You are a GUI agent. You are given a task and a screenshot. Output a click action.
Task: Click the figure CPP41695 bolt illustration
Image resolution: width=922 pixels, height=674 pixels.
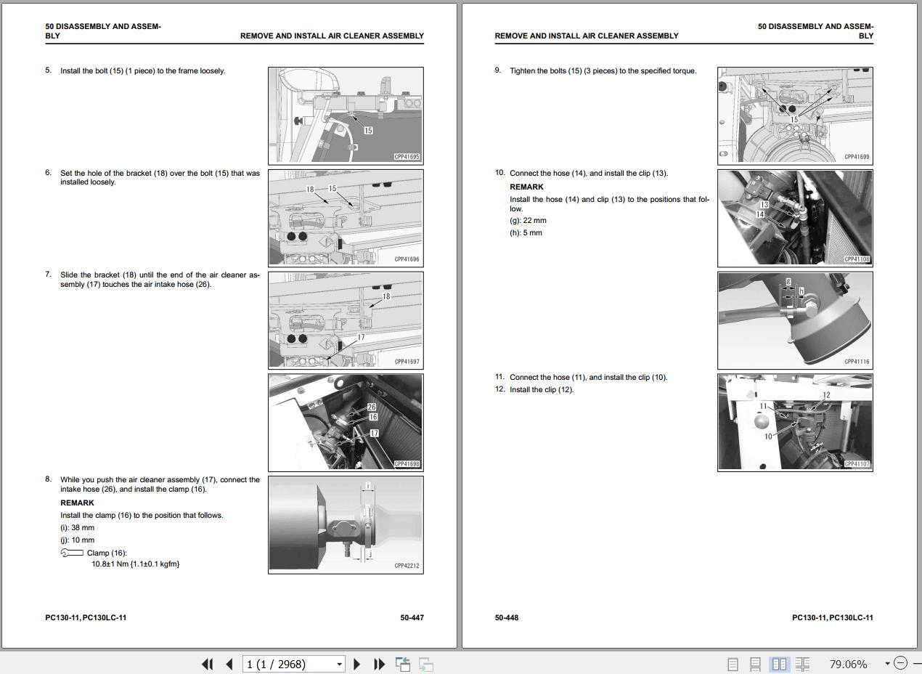pyautogui.click(x=346, y=115)
